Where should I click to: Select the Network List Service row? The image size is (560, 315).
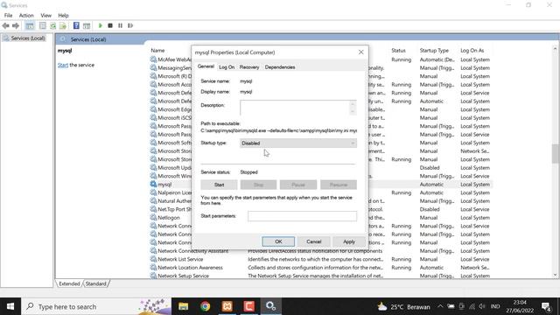coord(321,259)
